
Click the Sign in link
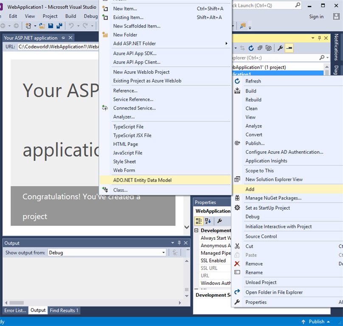point(316,17)
